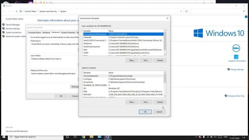Click Change settings link
249x140 pixels.
tap(237, 70)
